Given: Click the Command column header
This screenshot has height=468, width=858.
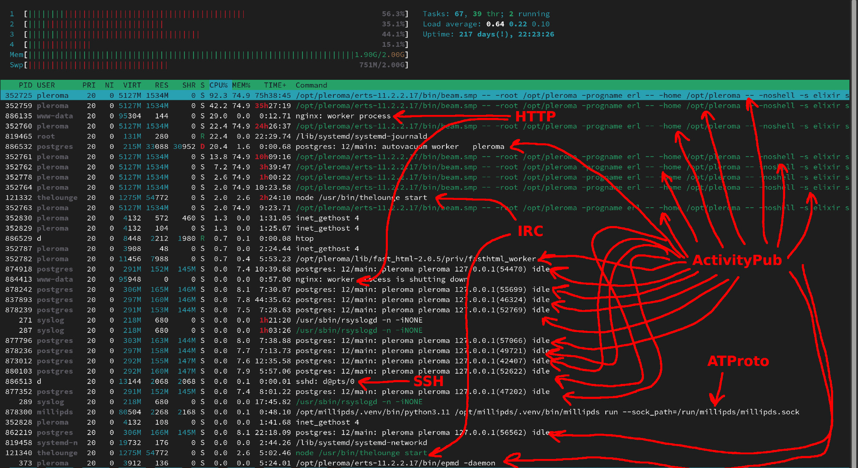Looking at the screenshot, I should (x=311, y=85).
